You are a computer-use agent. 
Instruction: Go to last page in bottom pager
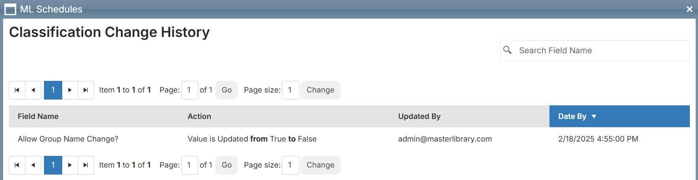(86, 165)
